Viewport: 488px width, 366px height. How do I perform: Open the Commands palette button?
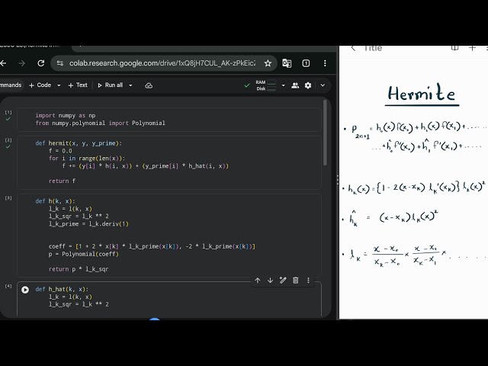coord(11,85)
